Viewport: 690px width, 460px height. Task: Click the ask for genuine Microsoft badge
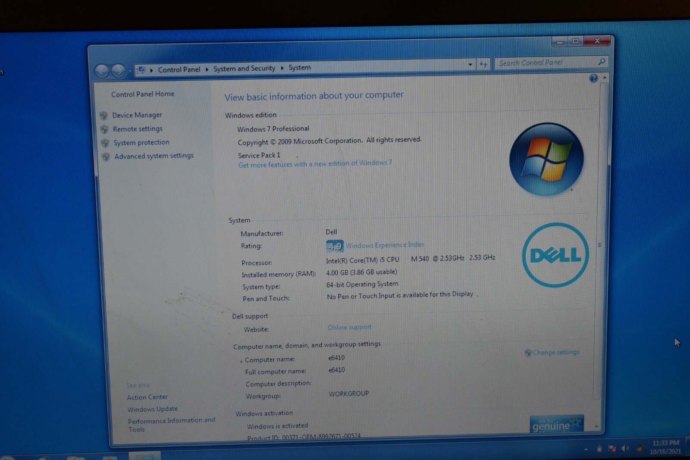point(557,423)
